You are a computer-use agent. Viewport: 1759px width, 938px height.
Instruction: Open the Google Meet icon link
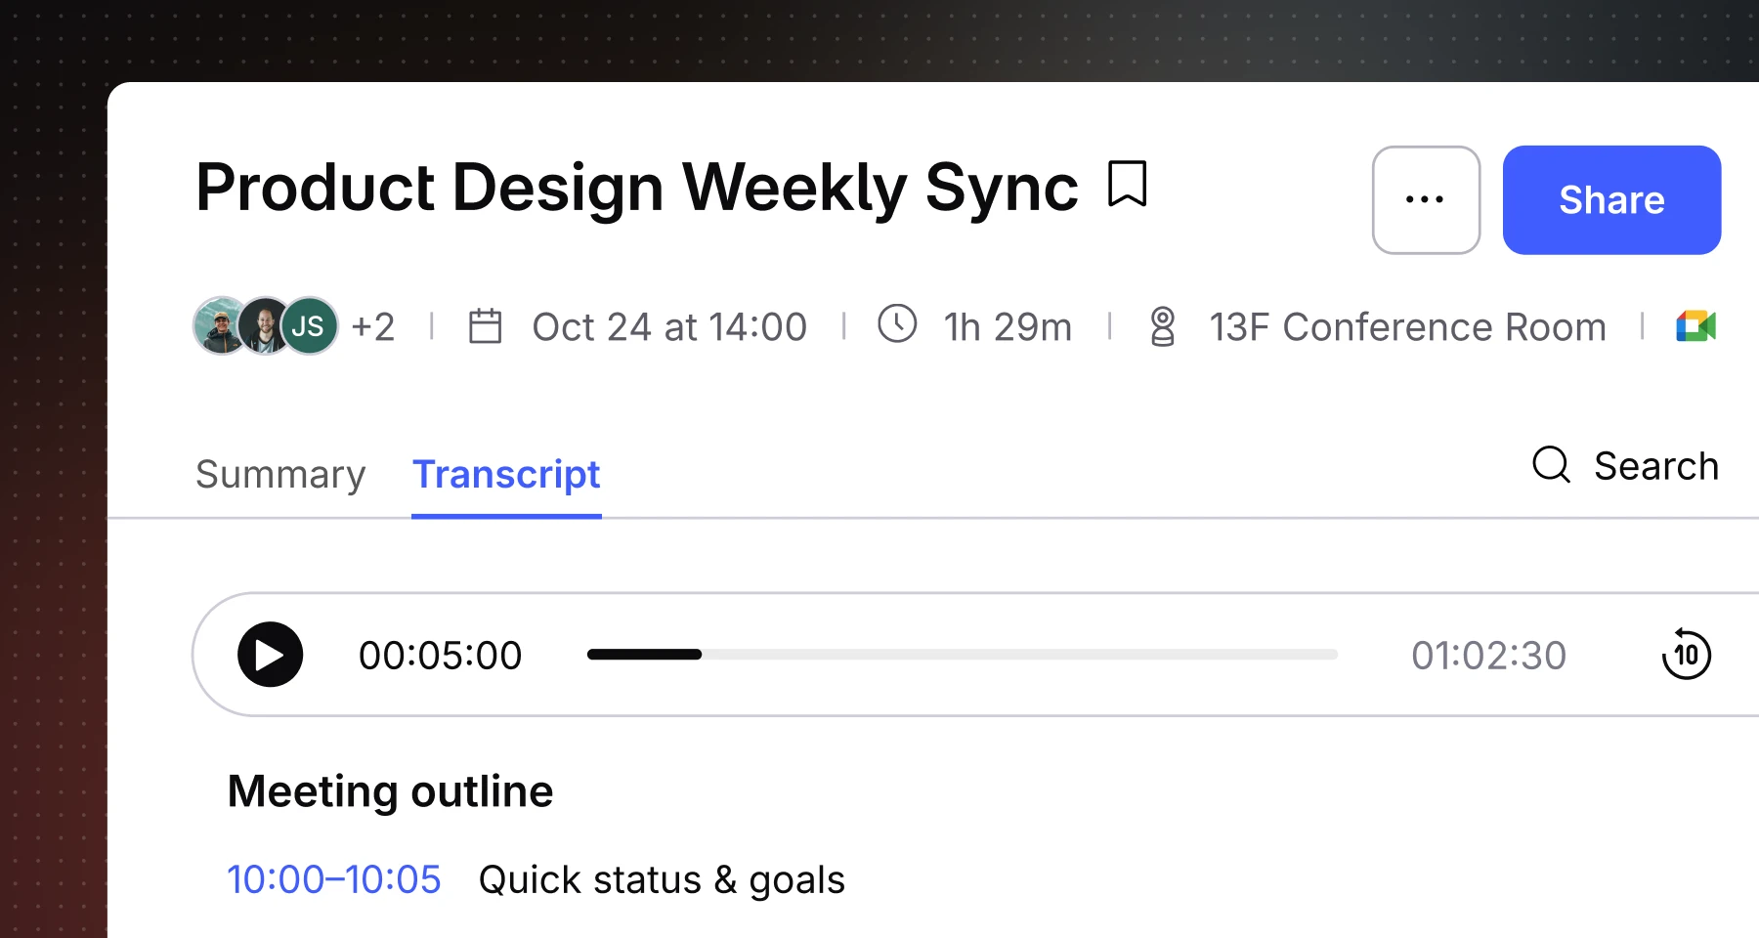pos(1695,326)
